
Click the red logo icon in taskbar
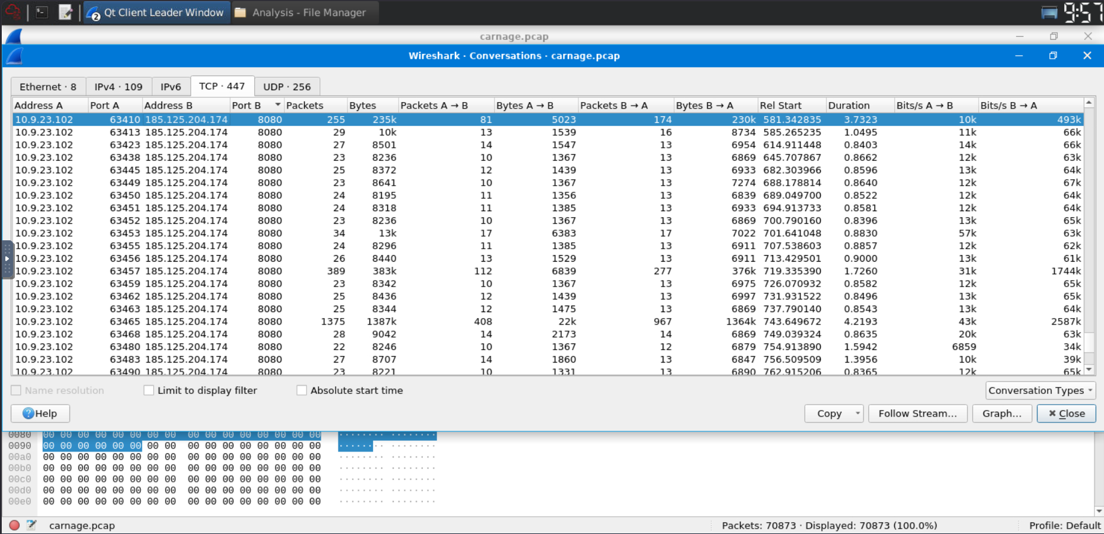pyautogui.click(x=13, y=12)
